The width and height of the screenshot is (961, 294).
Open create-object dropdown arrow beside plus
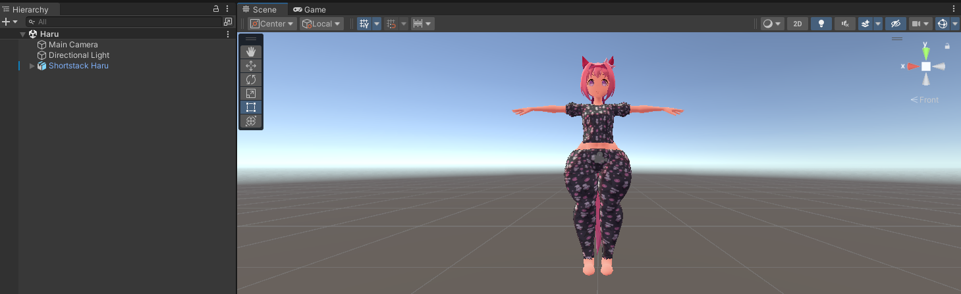15,22
